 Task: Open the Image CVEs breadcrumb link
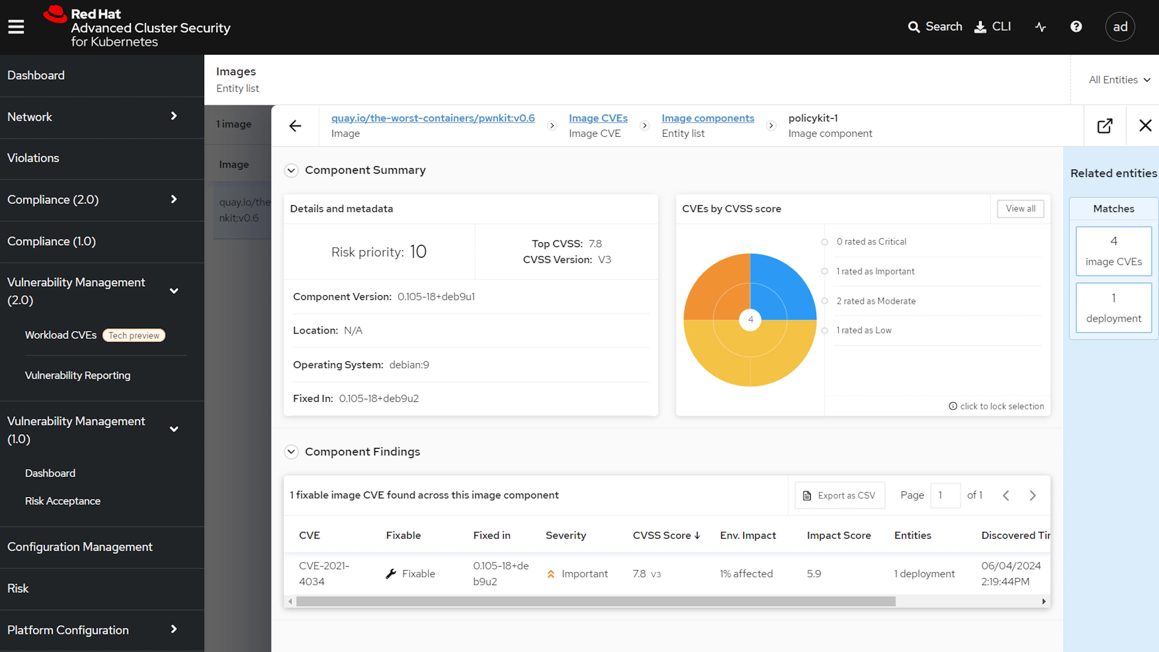598,118
